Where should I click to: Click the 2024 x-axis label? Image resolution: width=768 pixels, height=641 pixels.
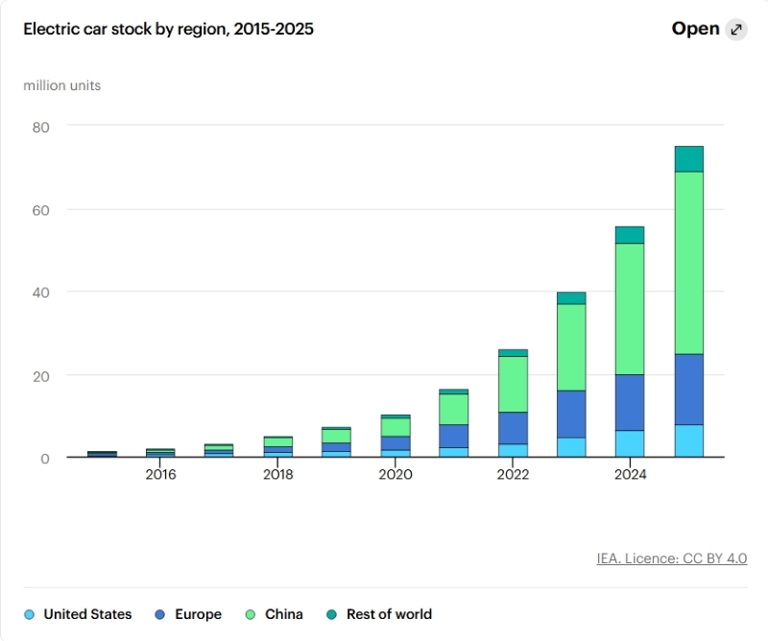point(631,474)
